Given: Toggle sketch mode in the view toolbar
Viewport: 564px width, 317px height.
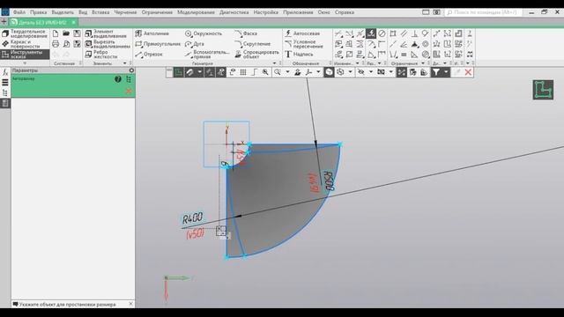Looking at the screenshot, I should [x=178, y=72].
